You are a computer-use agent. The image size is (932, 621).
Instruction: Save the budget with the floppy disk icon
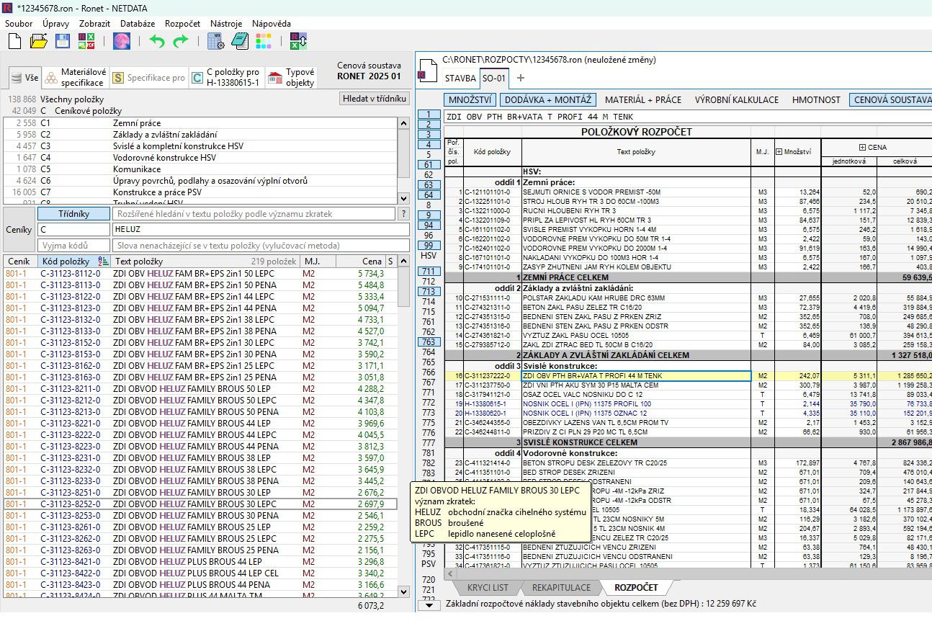(63, 41)
